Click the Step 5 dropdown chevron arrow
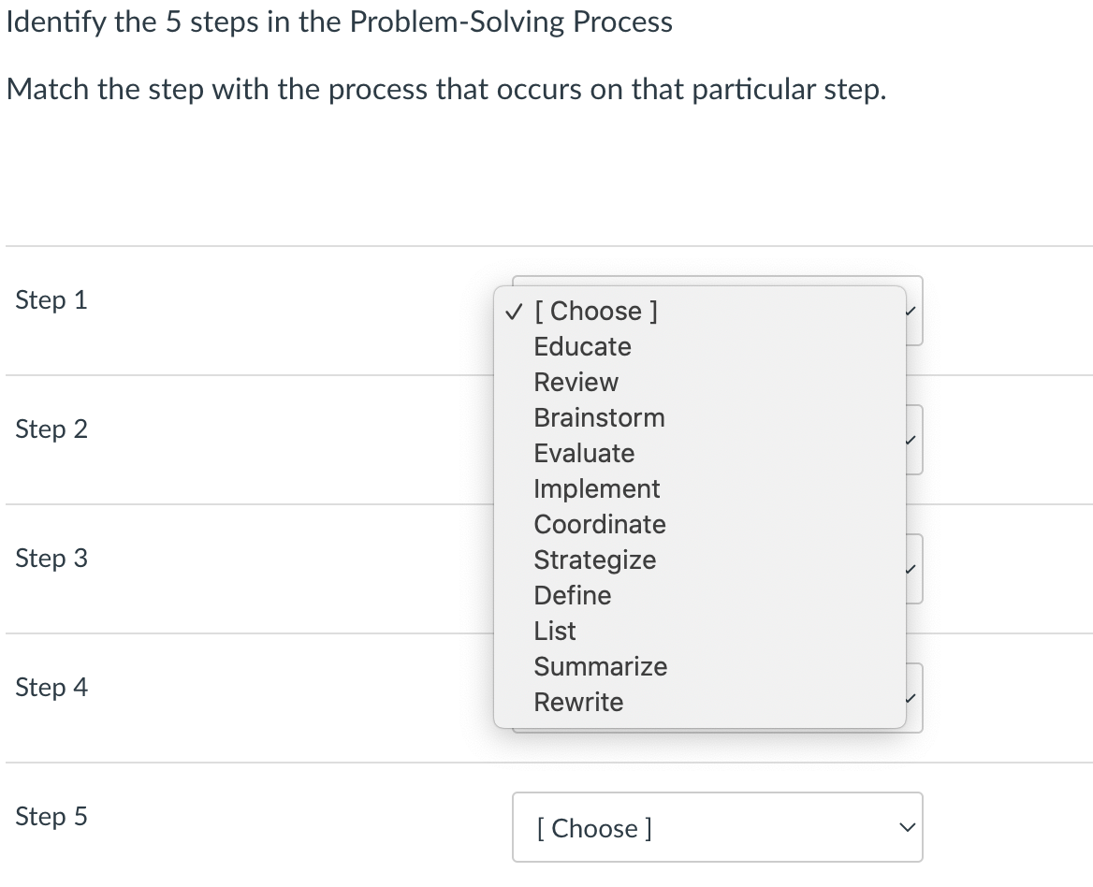Image resolution: width=1093 pixels, height=887 pixels. pos(905,827)
